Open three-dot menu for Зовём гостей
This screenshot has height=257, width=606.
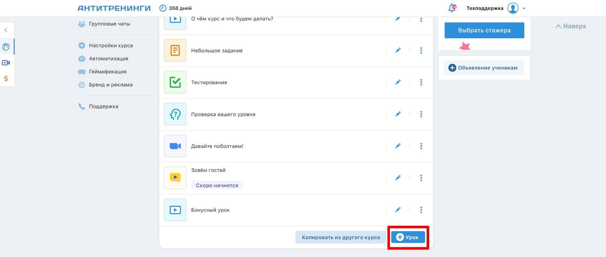(421, 178)
